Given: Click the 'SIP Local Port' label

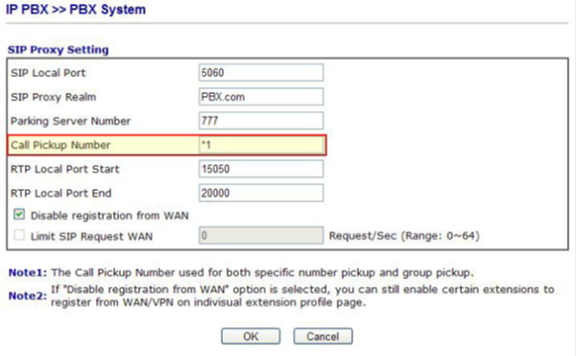Looking at the screenshot, I should tap(48, 73).
